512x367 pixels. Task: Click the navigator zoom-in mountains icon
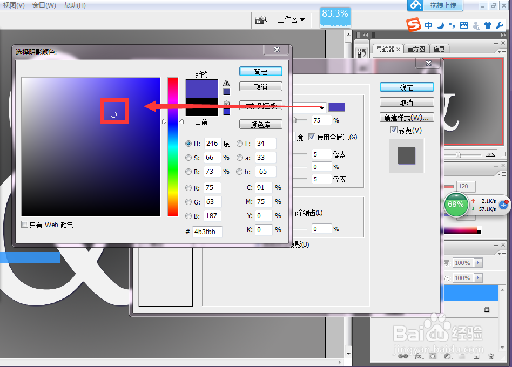(x=490, y=155)
